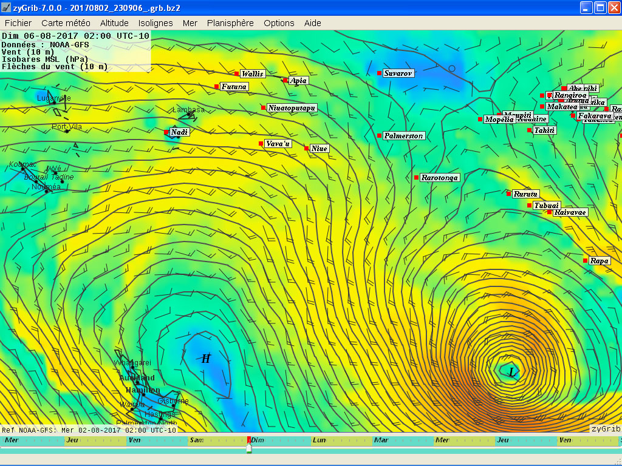Click the high pressure H marker
Screen dimensions: 622x466
[205, 359]
